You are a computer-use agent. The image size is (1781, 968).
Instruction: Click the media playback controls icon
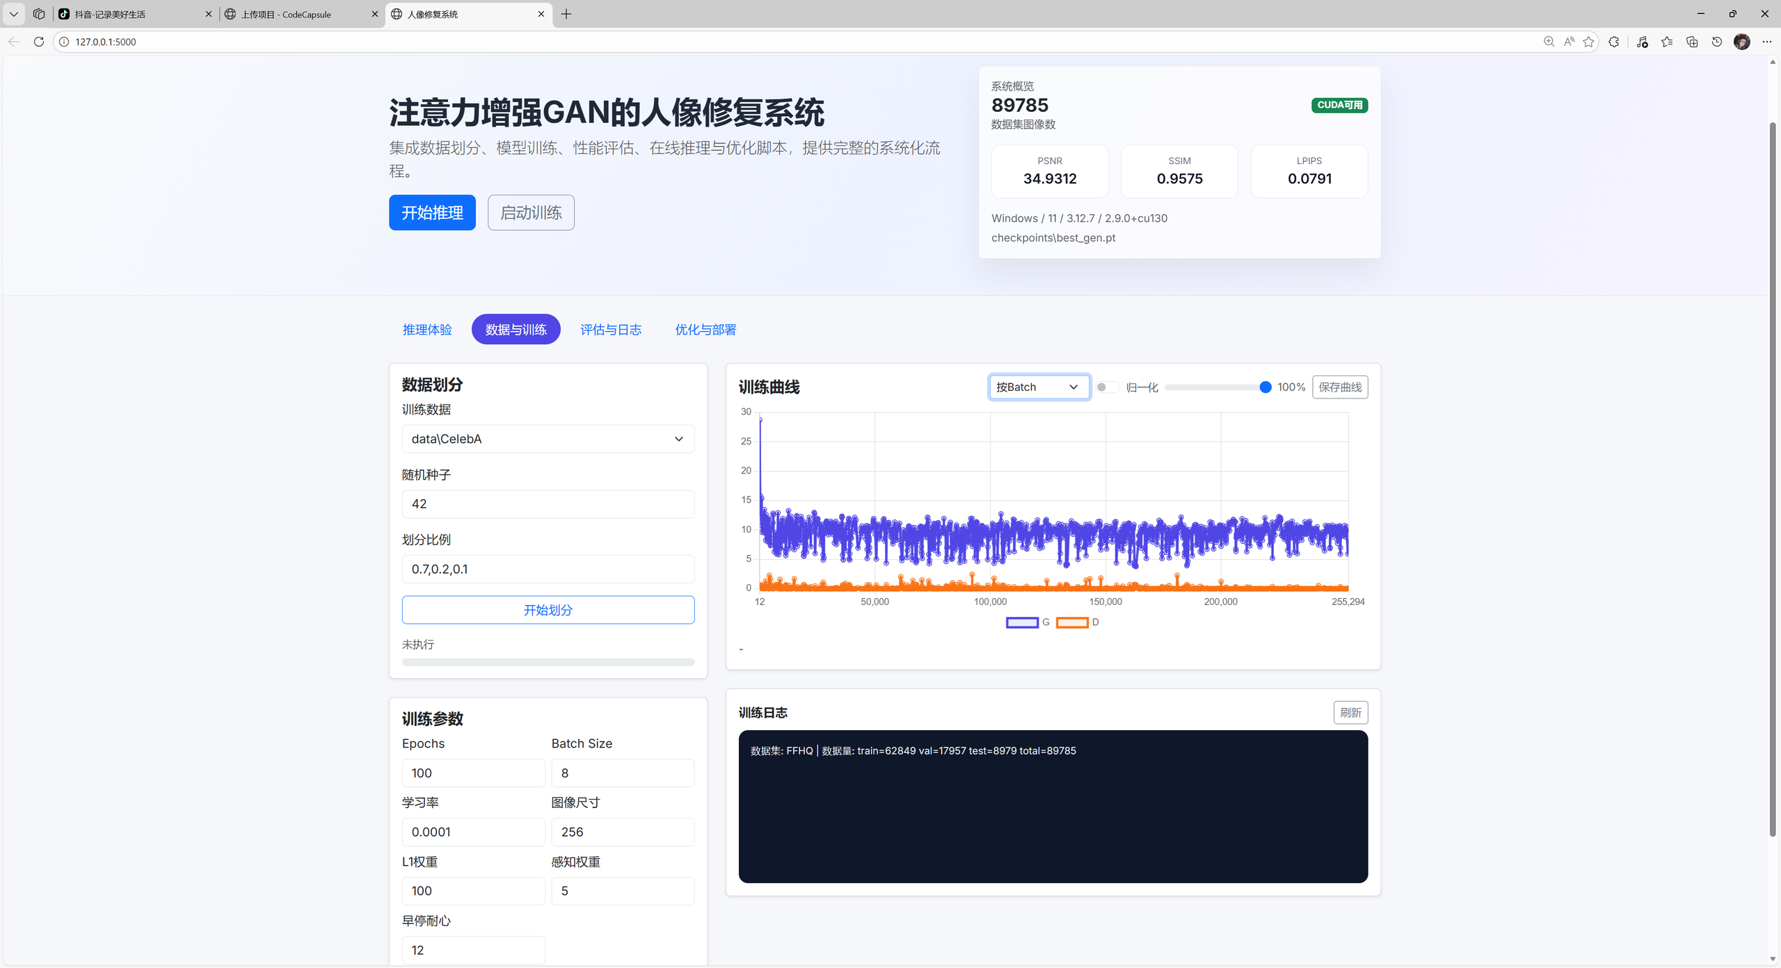(1643, 42)
